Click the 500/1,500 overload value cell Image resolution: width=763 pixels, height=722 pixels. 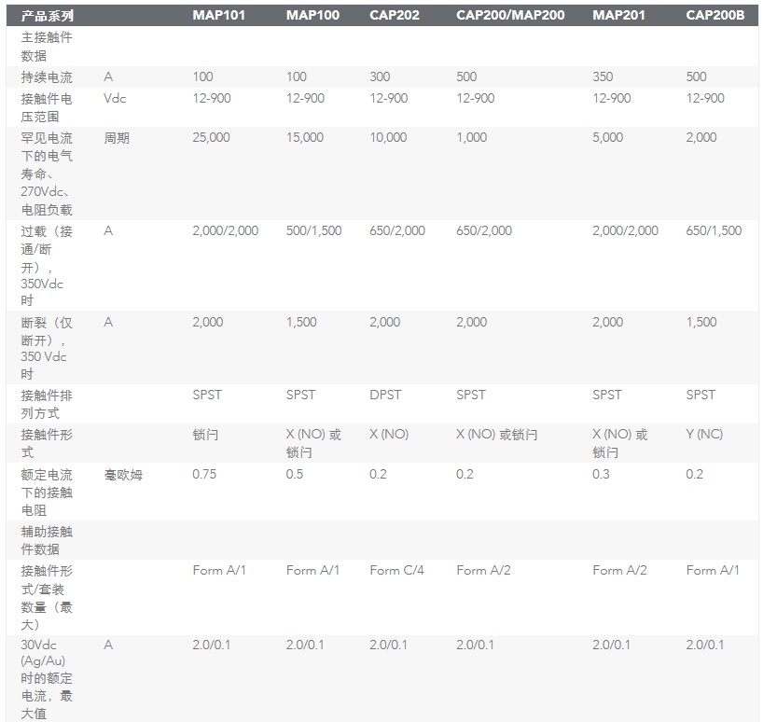313,230
